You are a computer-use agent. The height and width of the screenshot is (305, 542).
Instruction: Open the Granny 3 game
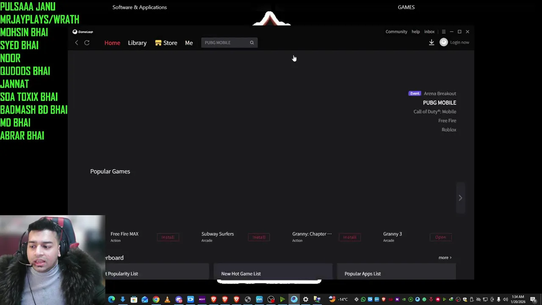pos(440,237)
